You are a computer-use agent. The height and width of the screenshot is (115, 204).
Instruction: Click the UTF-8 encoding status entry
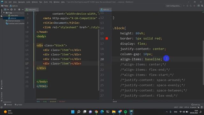(186, 107)
